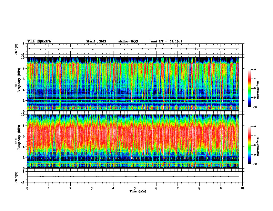273x211 pixels.
Task: Click the ch.2 spectrogram panel
Action: point(133,141)
